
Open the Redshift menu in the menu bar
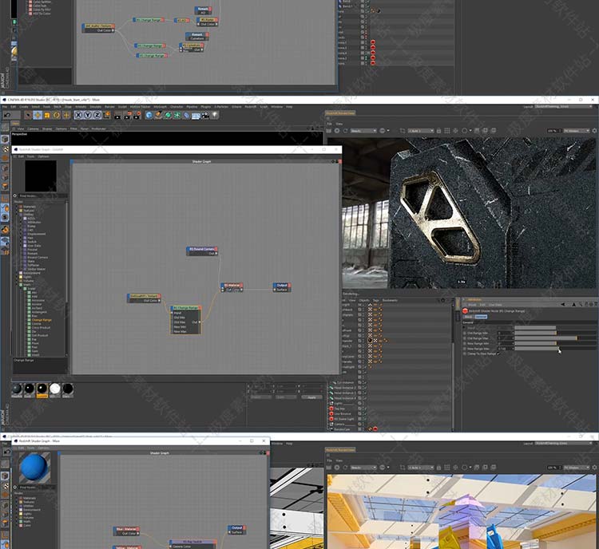coord(251,106)
